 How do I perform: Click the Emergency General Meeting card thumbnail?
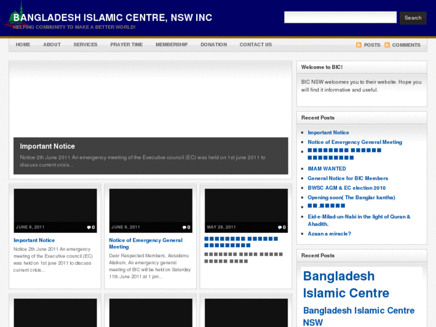pyautogui.click(x=151, y=211)
